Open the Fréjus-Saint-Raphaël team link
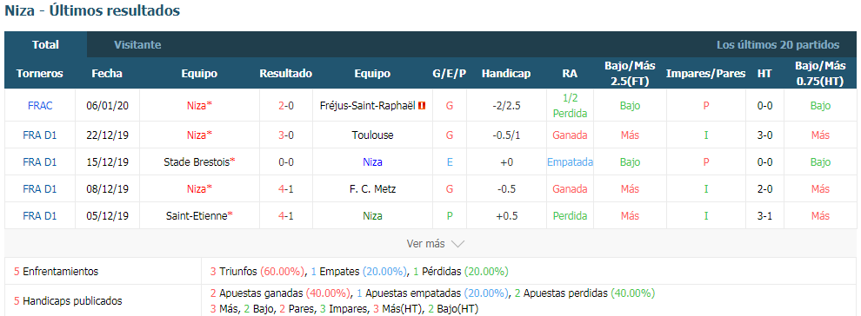The height and width of the screenshot is (316, 861). coord(367,106)
